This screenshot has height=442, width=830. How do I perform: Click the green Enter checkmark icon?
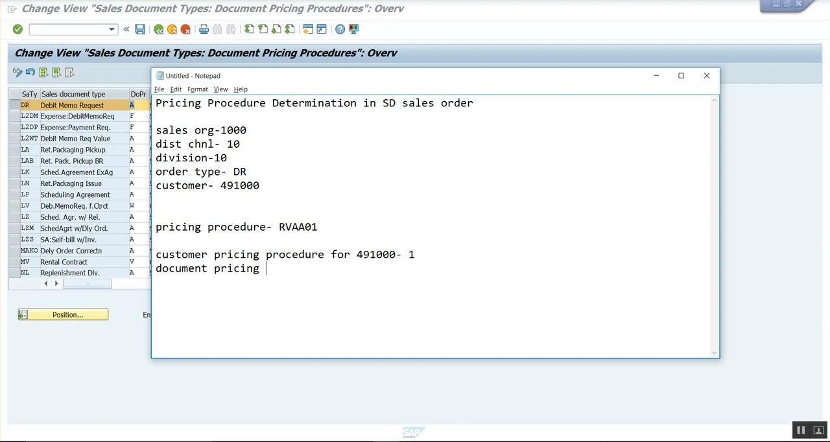18,29
